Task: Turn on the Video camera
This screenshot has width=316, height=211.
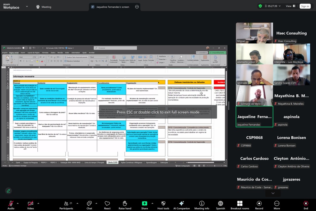Action: (30, 204)
